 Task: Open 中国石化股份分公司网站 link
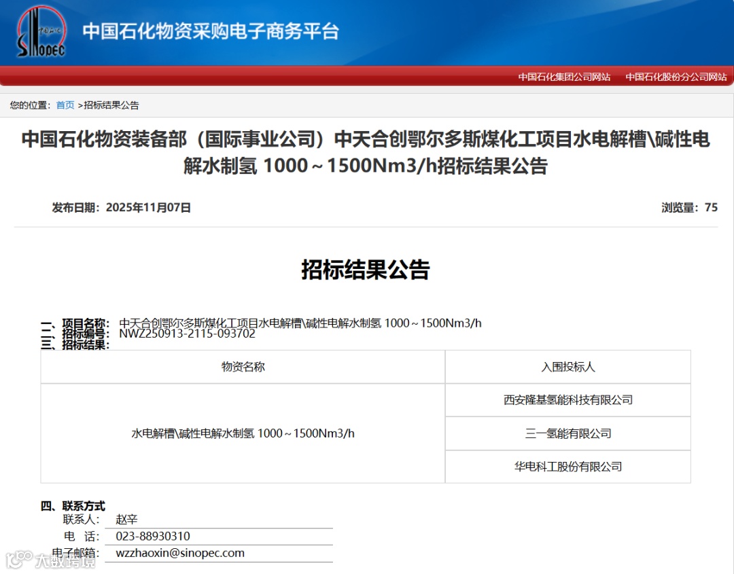coord(676,77)
